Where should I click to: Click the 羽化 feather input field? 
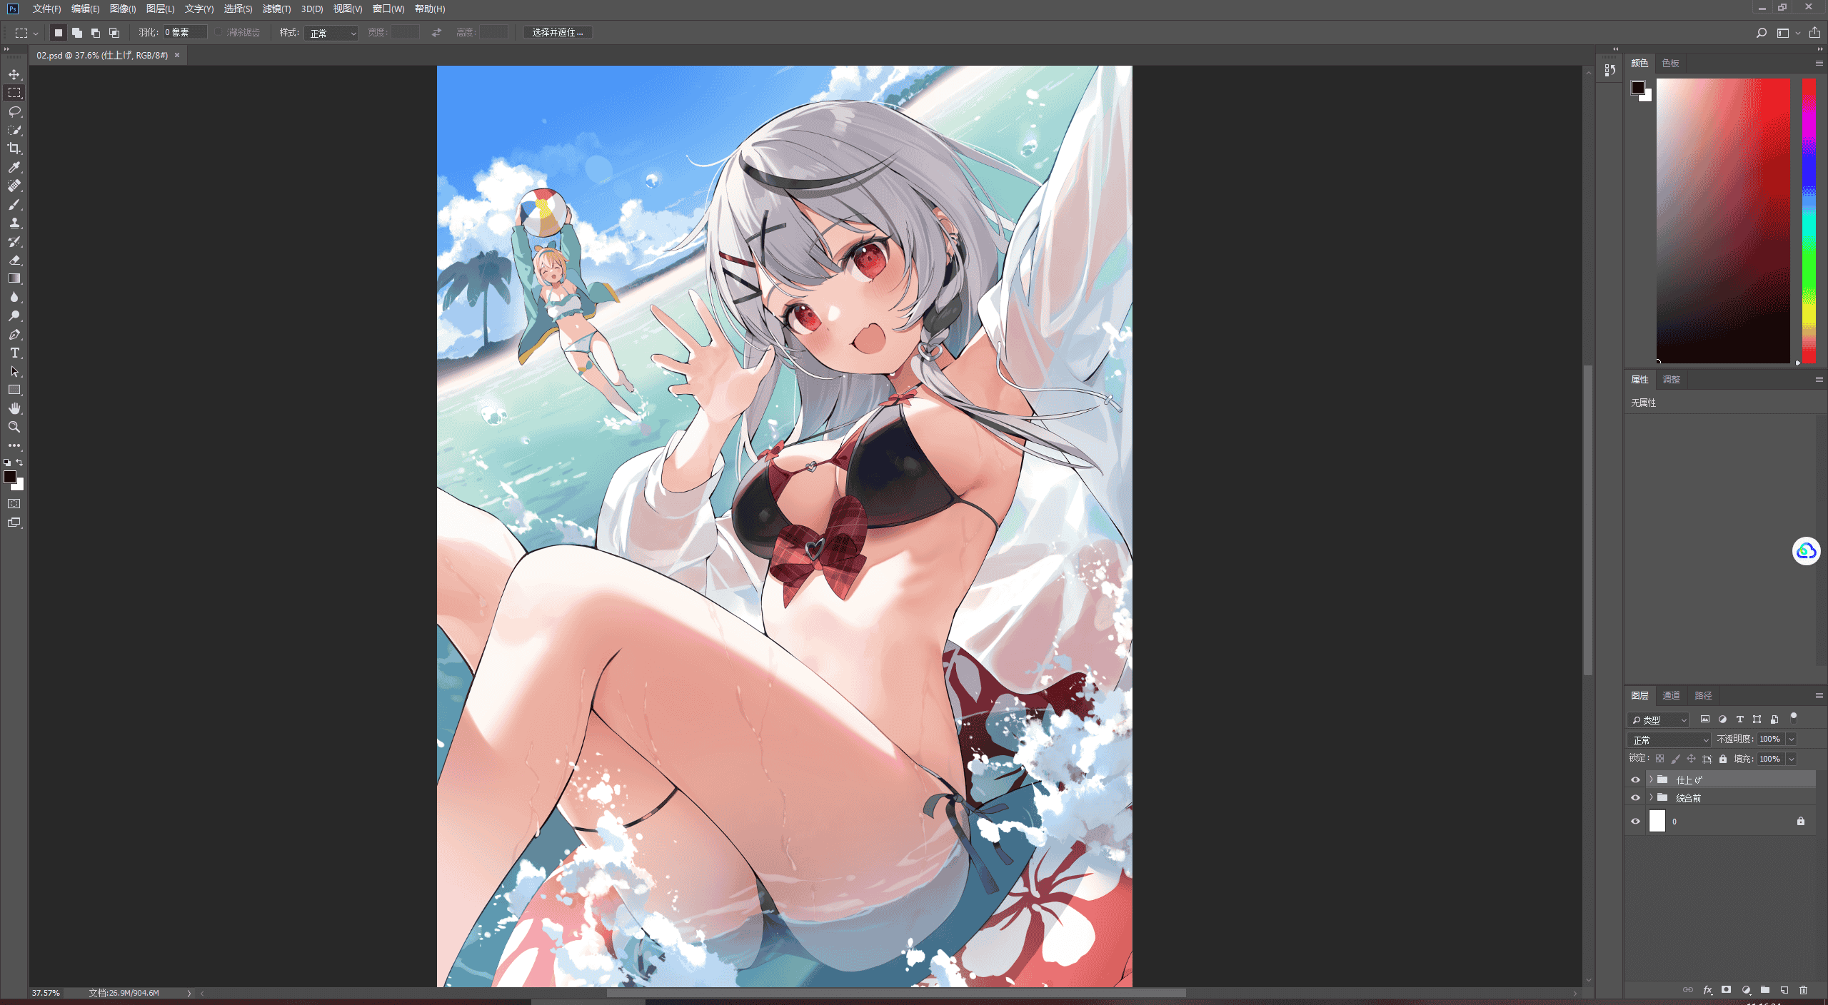pos(185,32)
